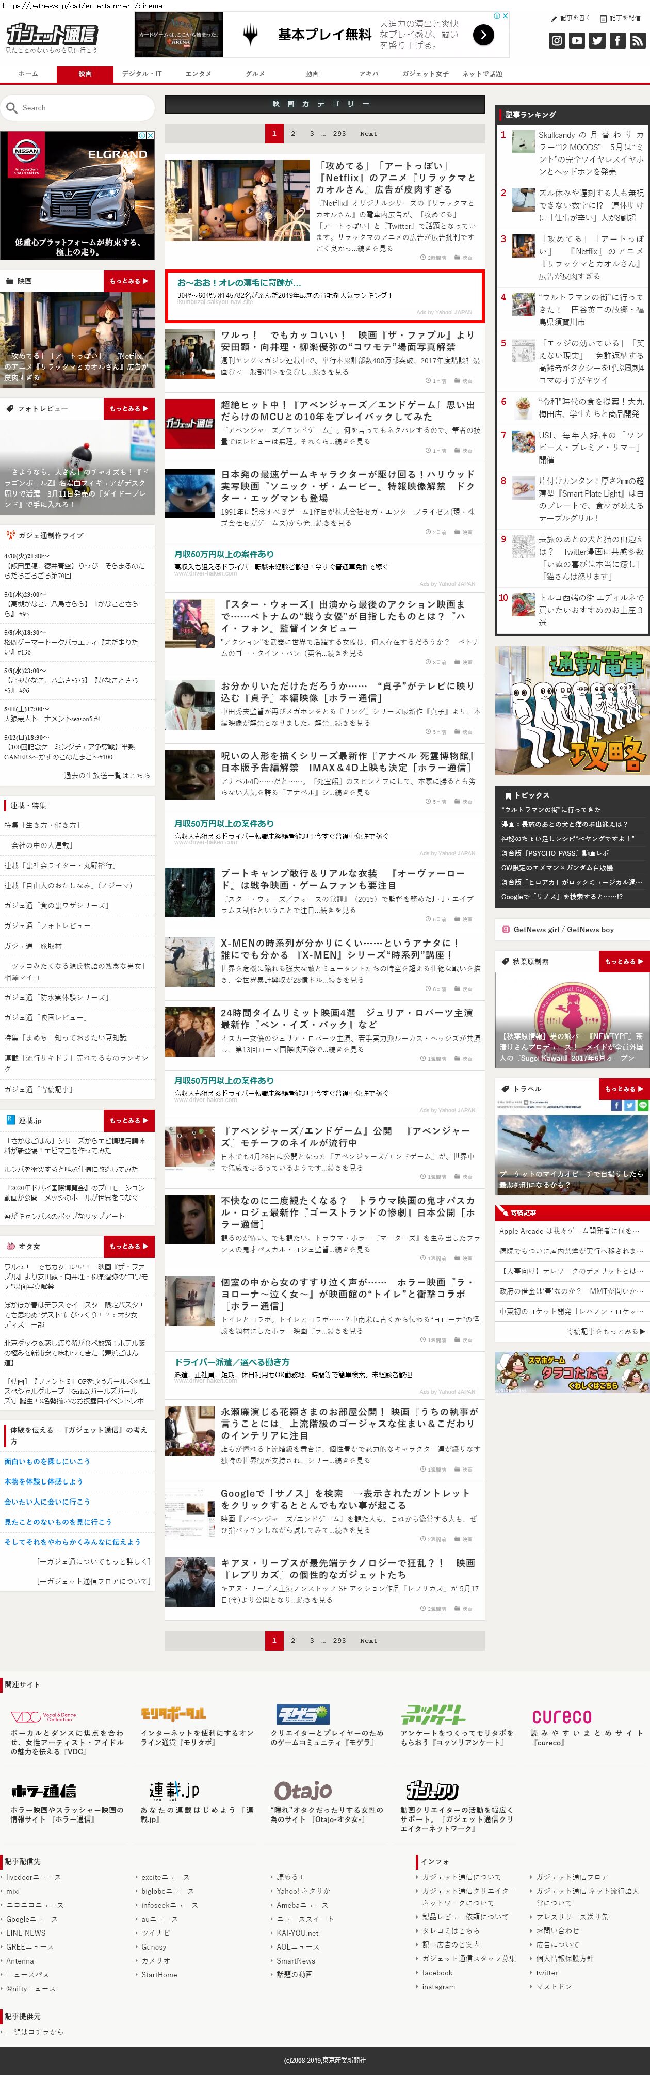Click もっとみる button beside トラベル
The image size is (650, 2075).
624,1089
